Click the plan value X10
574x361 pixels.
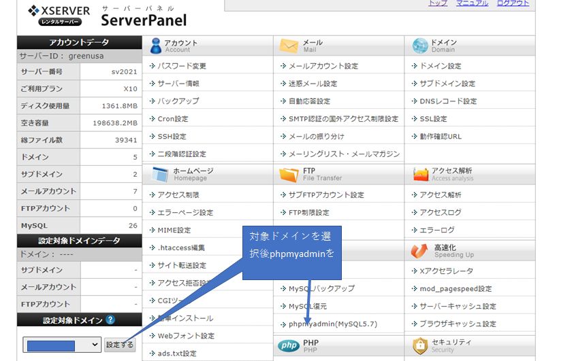pyautogui.click(x=130, y=89)
